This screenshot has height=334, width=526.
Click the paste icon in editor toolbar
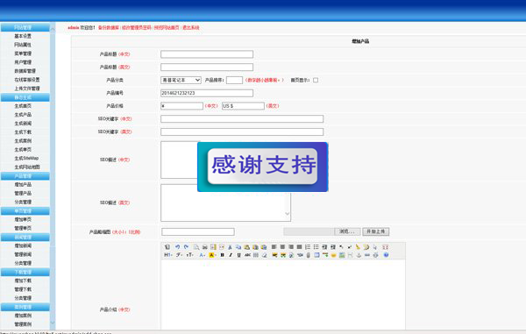tap(246, 247)
